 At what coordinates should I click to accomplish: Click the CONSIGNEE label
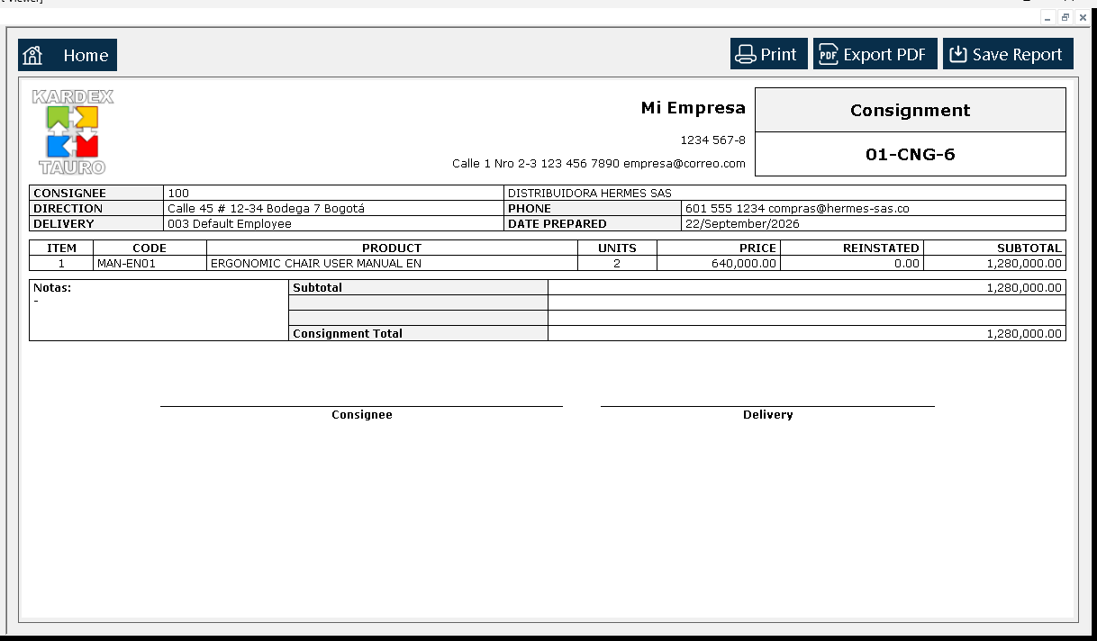(x=69, y=194)
